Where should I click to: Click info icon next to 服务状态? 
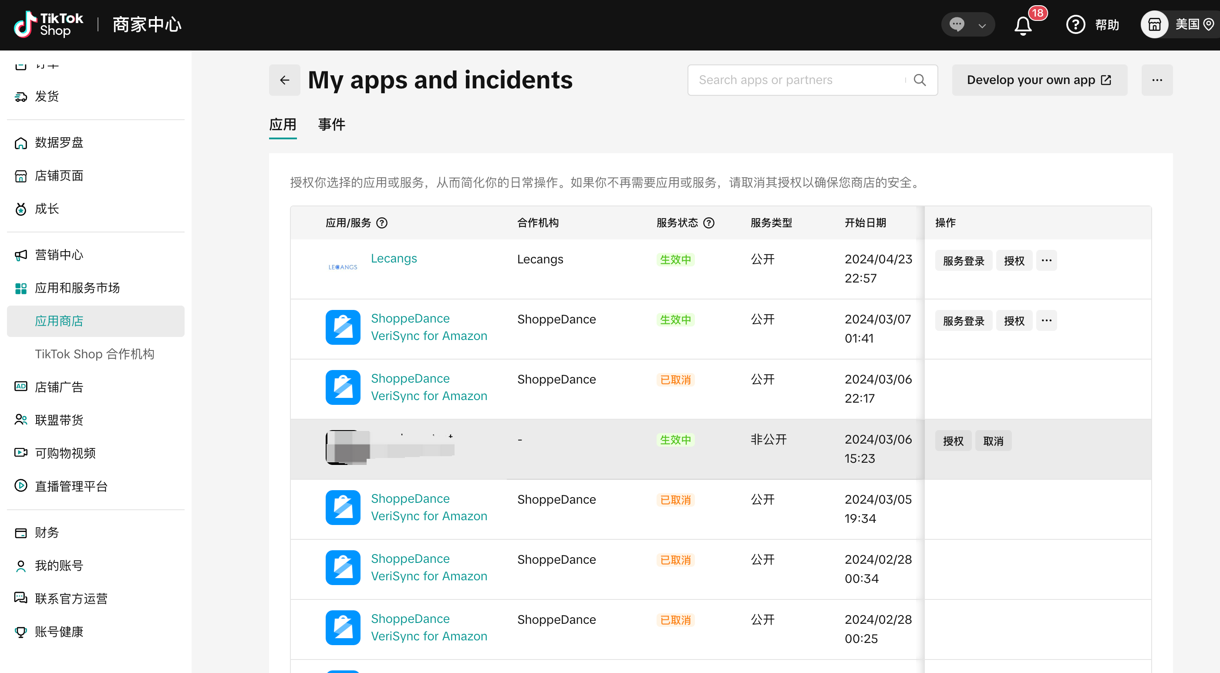coord(708,223)
